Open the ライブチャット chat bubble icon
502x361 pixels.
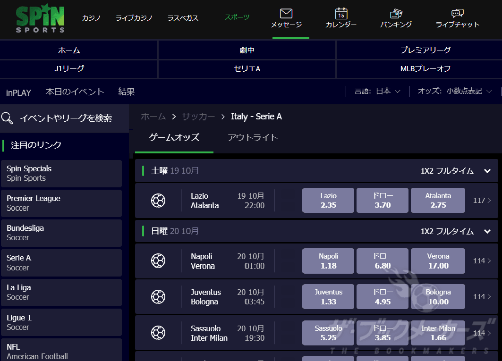[x=457, y=13]
